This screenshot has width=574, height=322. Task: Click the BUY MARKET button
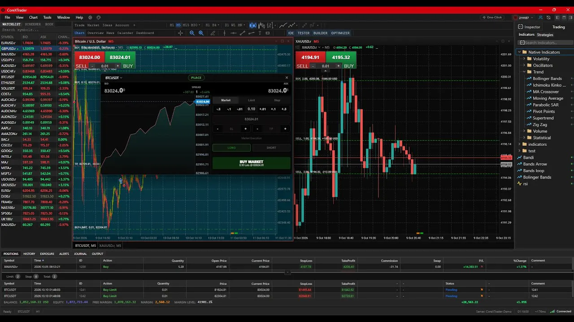(x=252, y=163)
